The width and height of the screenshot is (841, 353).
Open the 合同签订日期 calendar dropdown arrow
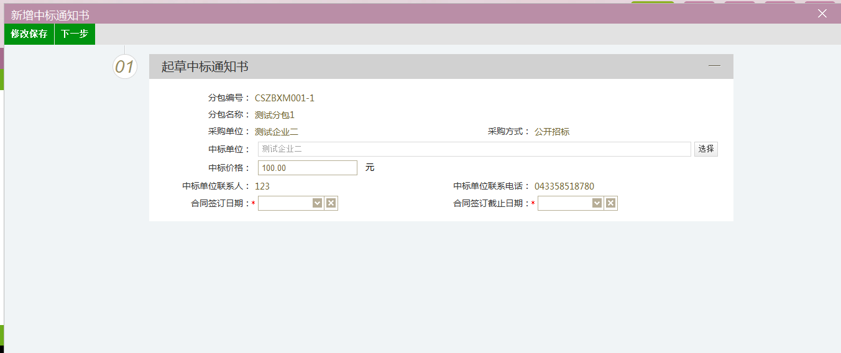pos(317,203)
